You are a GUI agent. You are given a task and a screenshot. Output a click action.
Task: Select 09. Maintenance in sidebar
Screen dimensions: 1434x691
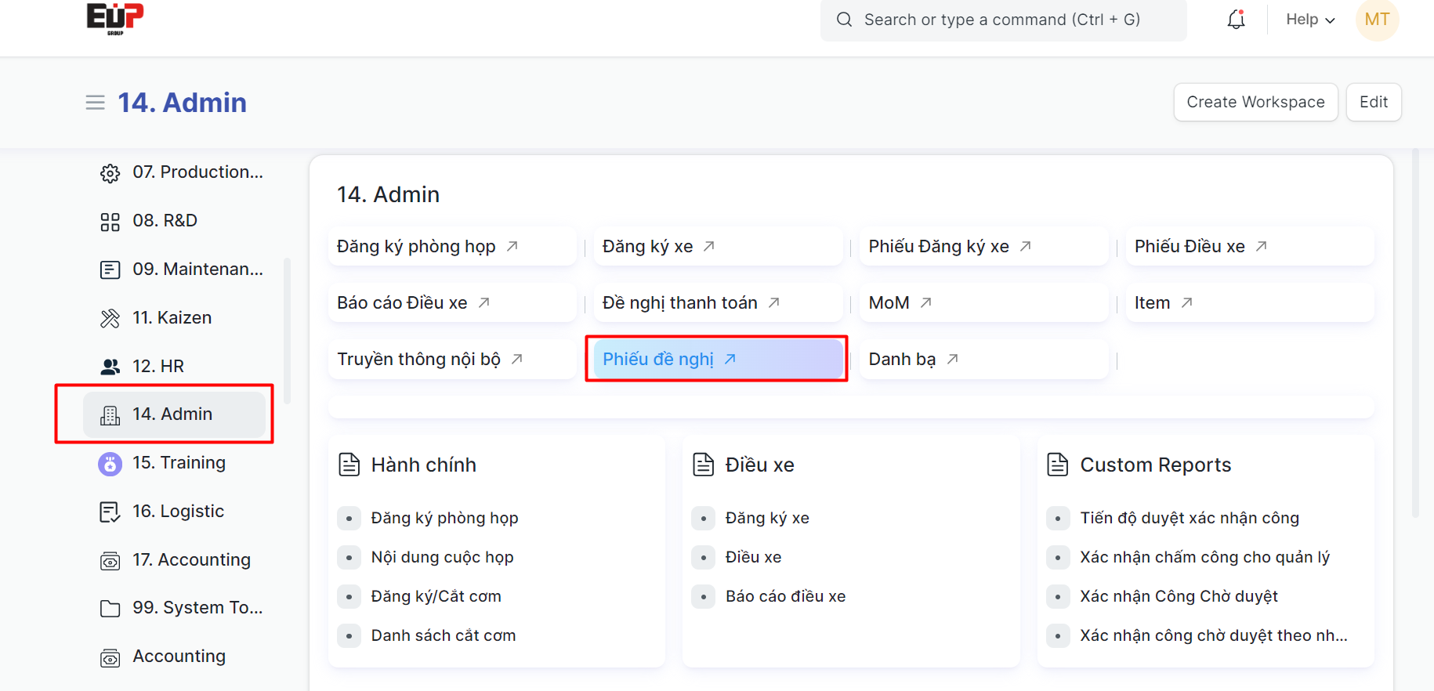[197, 270]
